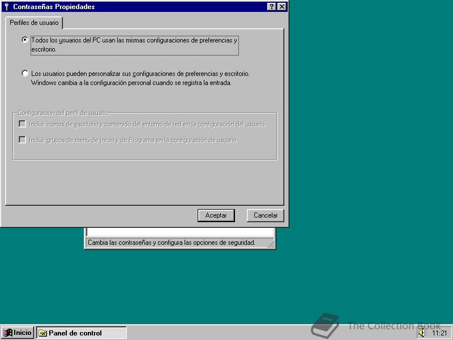Click the question mark help button in title bar
Viewport: 453px width, 340px height.
pos(272,7)
